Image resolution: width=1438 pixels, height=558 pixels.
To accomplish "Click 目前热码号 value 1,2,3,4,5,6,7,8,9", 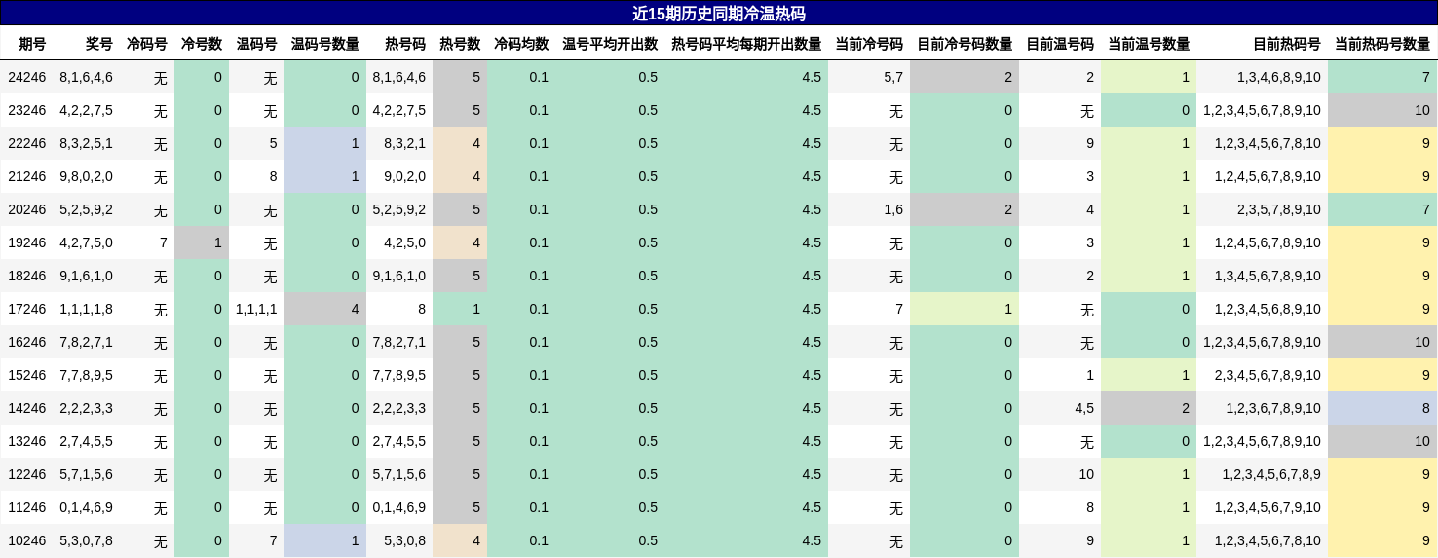I will click(x=1272, y=474).
